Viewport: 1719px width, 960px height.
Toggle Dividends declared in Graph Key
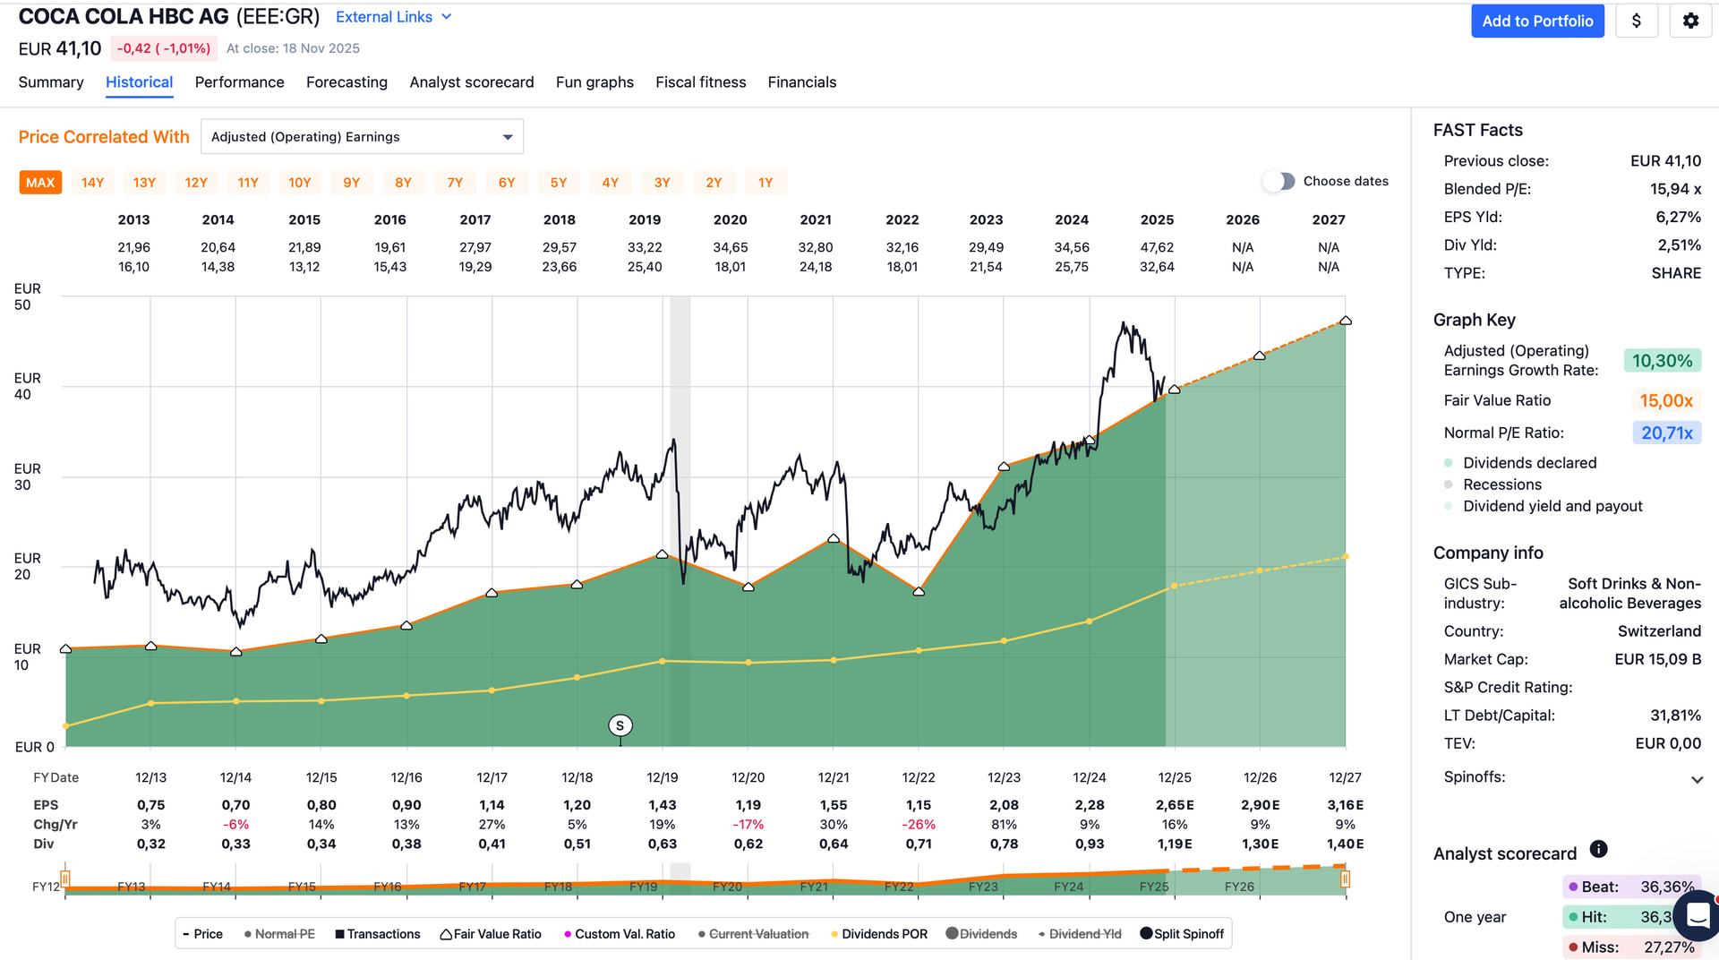click(1449, 463)
